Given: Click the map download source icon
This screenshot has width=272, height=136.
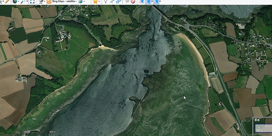Looking at the screenshot, I should coord(41,2).
